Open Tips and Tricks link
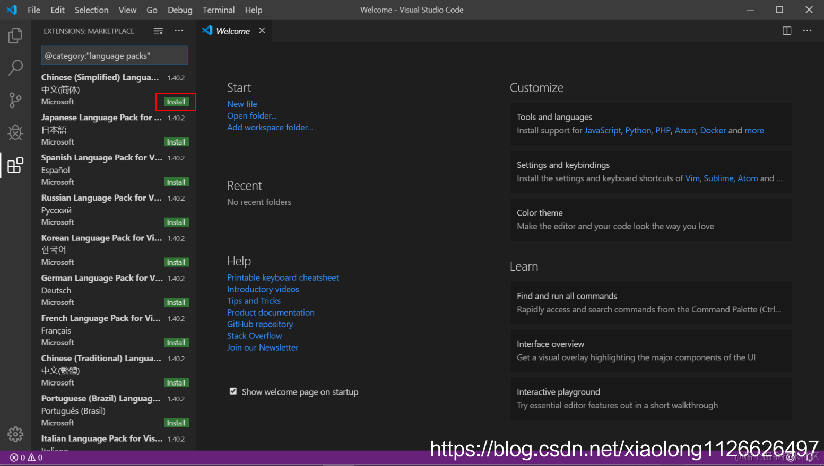The width and height of the screenshot is (824, 466). point(254,301)
